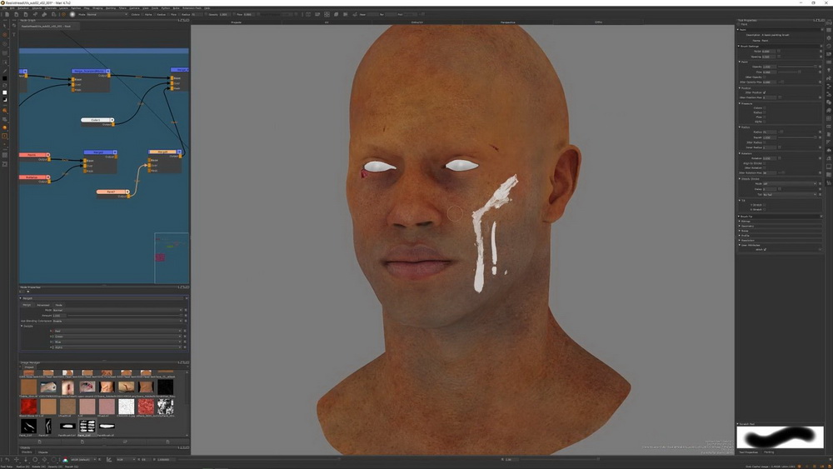
Task: Open the Python menu
Action: 165,8
